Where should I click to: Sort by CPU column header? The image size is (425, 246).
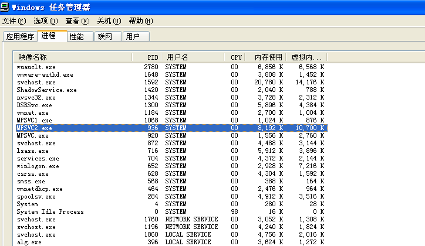(235, 57)
